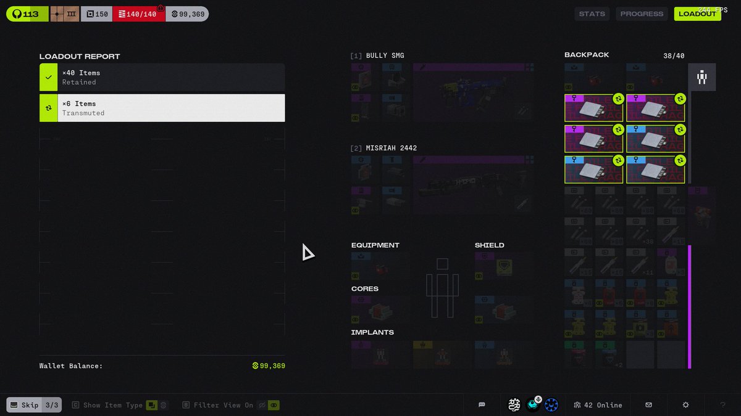Image resolution: width=741 pixels, height=416 pixels.
Task: Click the 99,369 credits counter in top bar
Action: (x=187, y=14)
